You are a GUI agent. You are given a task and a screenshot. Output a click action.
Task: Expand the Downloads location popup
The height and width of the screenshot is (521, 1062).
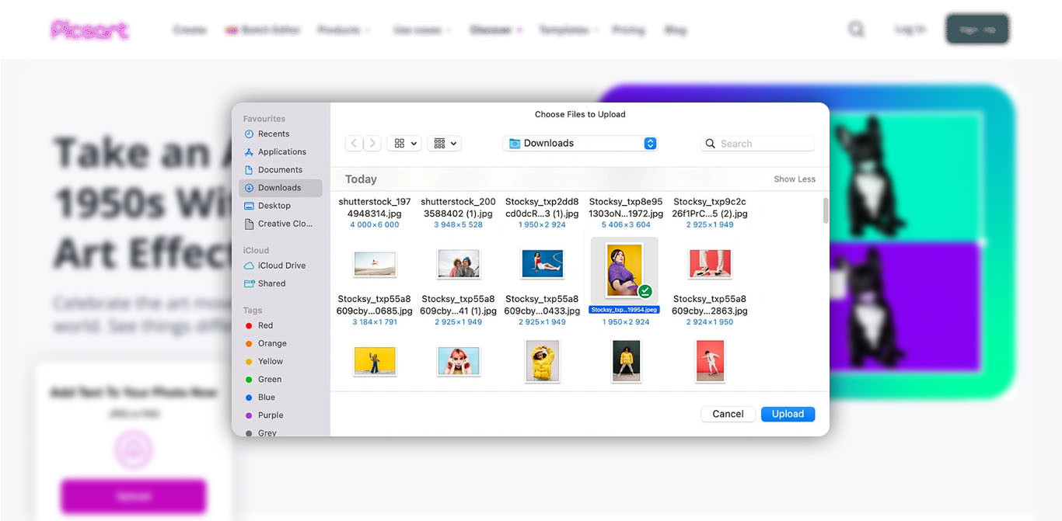pyautogui.click(x=650, y=144)
